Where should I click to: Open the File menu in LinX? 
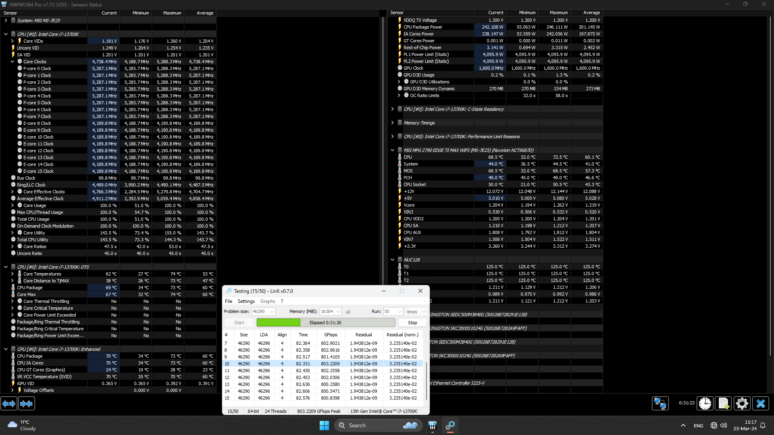pyautogui.click(x=228, y=301)
